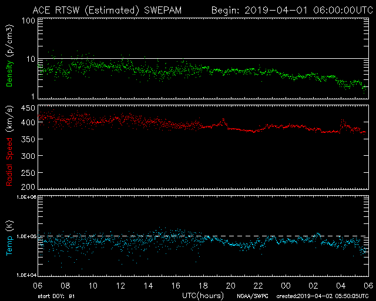Click the 00 hour label on x-axis
Viewport: 376px width, 301px height.
(x=285, y=285)
